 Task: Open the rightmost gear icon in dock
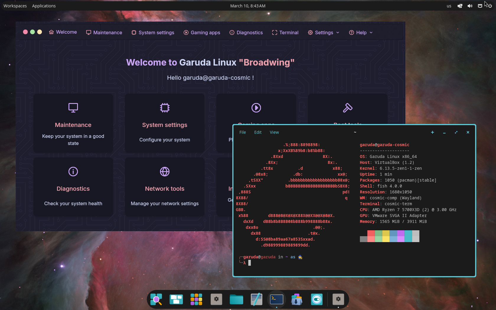click(338, 299)
